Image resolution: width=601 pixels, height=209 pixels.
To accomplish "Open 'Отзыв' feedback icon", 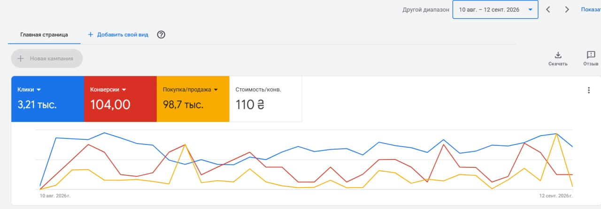I will coord(591,58).
